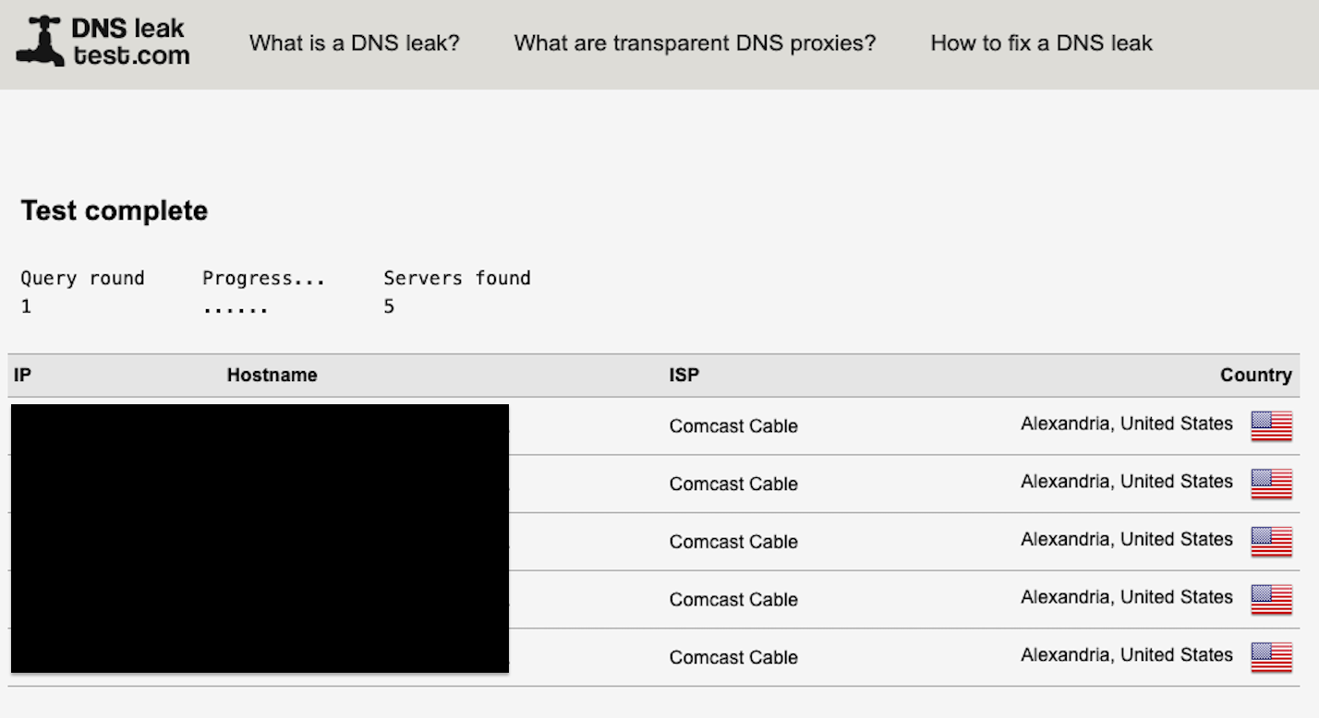Open "What are transparent DNS proxies?" link
Screen dimensions: 1319x718
pos(695,42)
